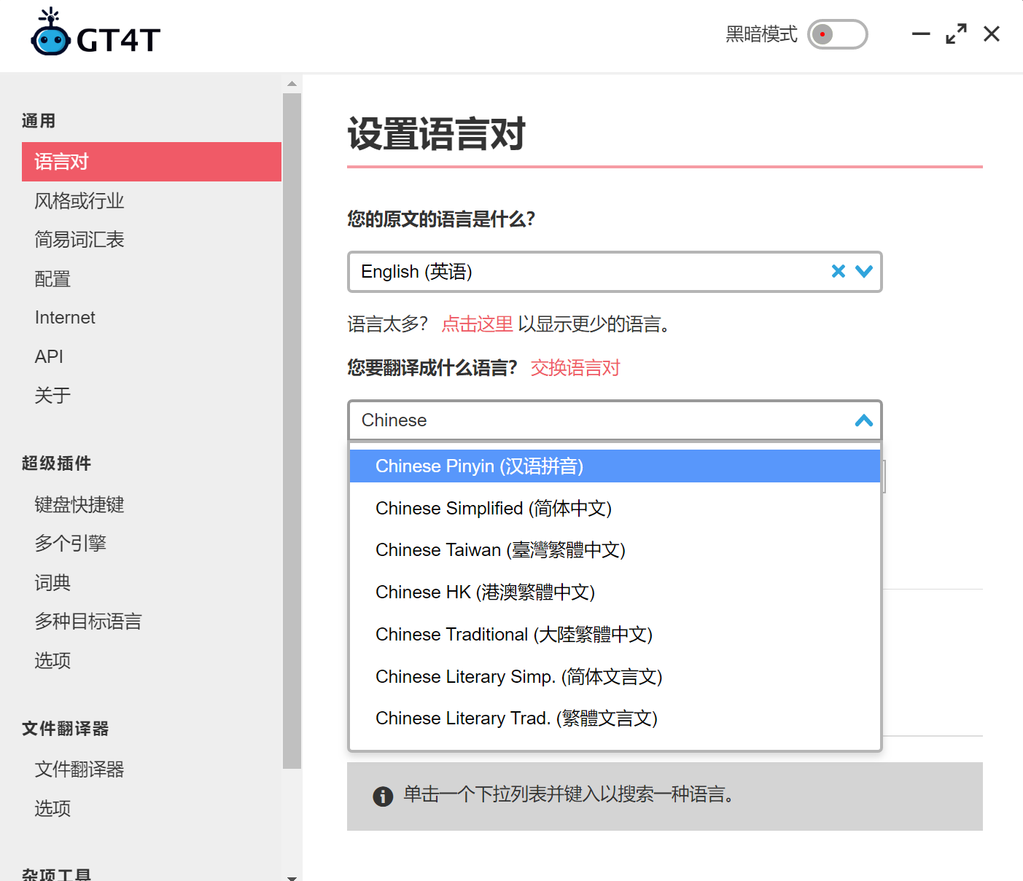Open the 键盘快捷键 keyboard shortcuts page
Screen dimensions: 1023x881
(79, 504)
